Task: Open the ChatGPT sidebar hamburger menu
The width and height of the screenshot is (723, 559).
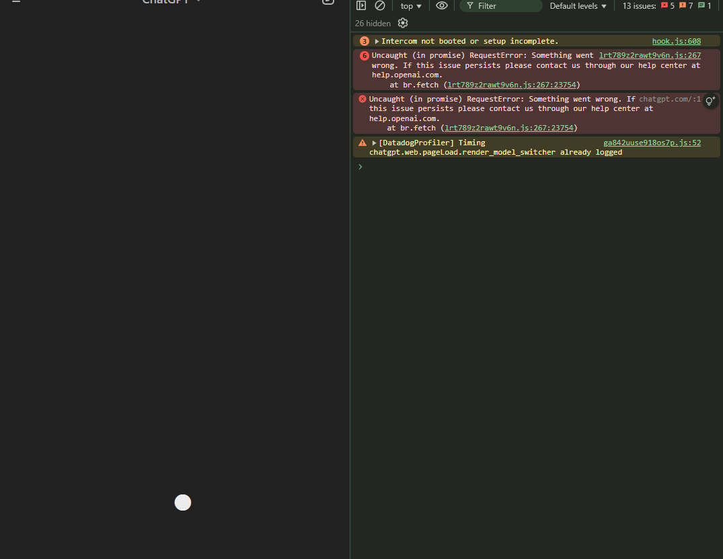Action: point(16,3)
